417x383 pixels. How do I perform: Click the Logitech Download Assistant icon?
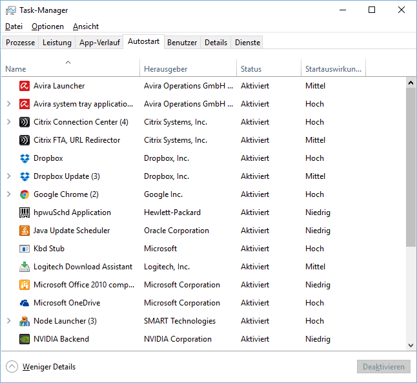coord(25,267)
